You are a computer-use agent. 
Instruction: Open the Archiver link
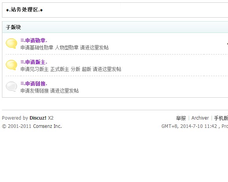(200, 118)
